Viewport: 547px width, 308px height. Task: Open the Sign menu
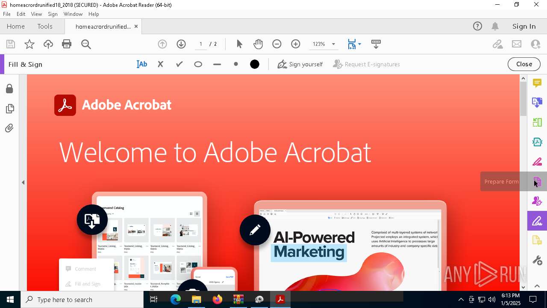click(x=53, y=14)
